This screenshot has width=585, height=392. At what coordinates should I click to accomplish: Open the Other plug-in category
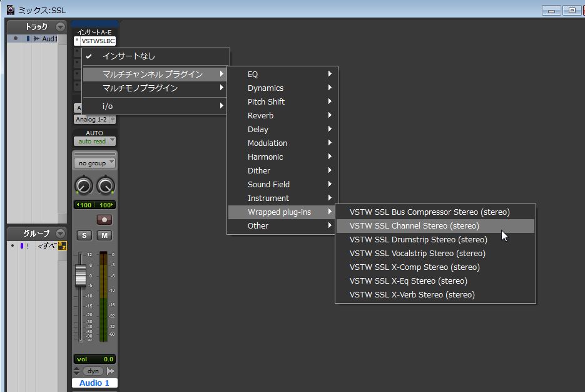point(282,226)
